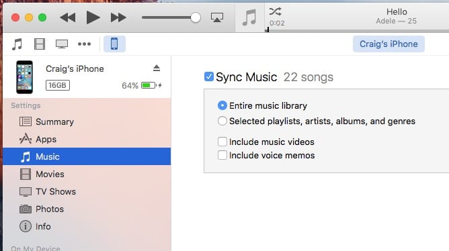Choose Selected playlists, artists, albums, and genres

(x=222, y=121)
